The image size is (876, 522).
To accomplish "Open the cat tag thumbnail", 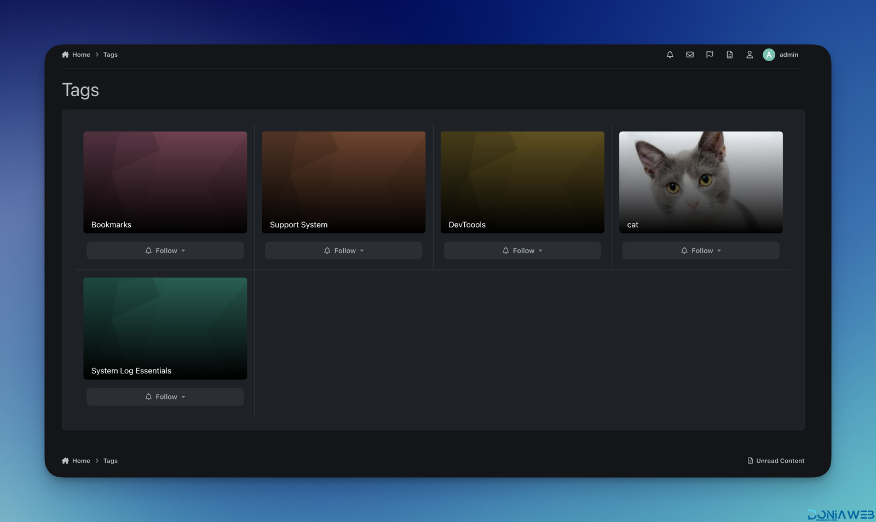I will click(x=700, y=182).
